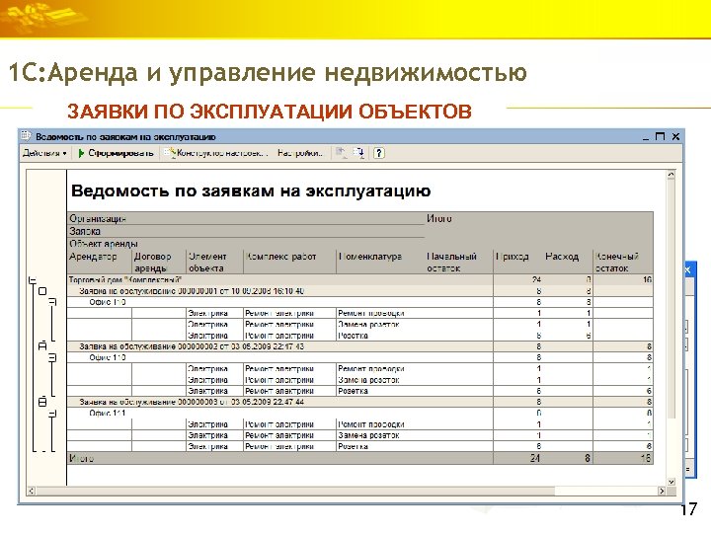This screenshot has width=711, height=533.
Task: Select row Заявка на обслуживание 000000001 от 10.09.2008
Action: [360, 291]
